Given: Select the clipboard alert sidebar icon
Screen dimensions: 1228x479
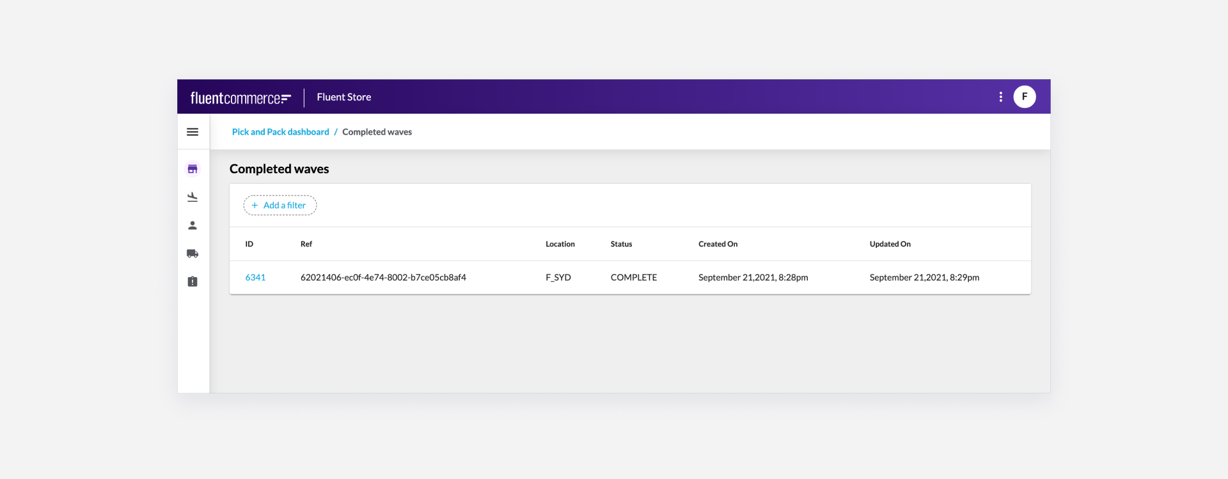Looking at the screenshot, I should click(x=193, y=282).
